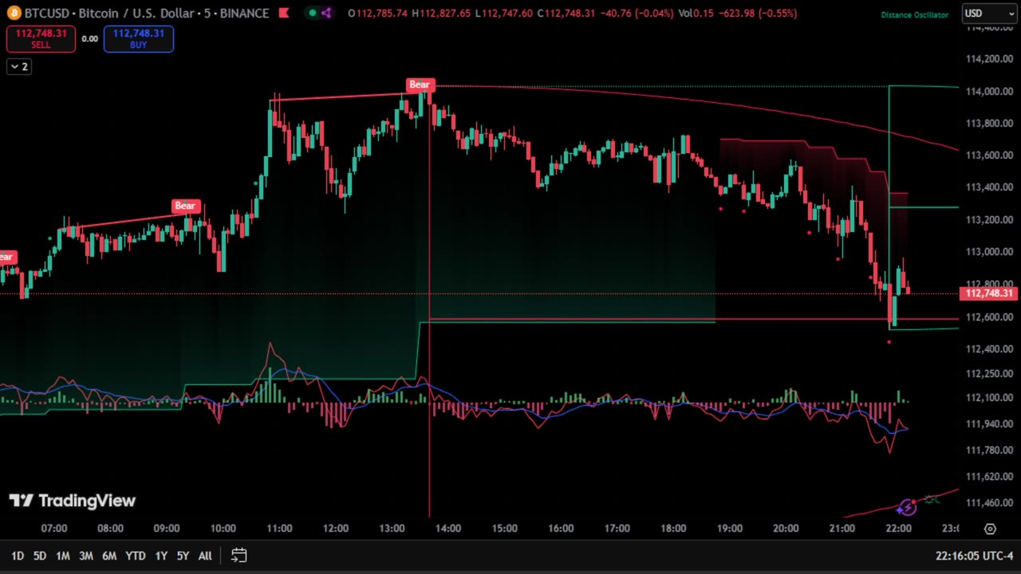Viewport: 1021px width, 574px height.
Task: Click the 111,620.00 price axis label
Action: click(x=989, y=477)
